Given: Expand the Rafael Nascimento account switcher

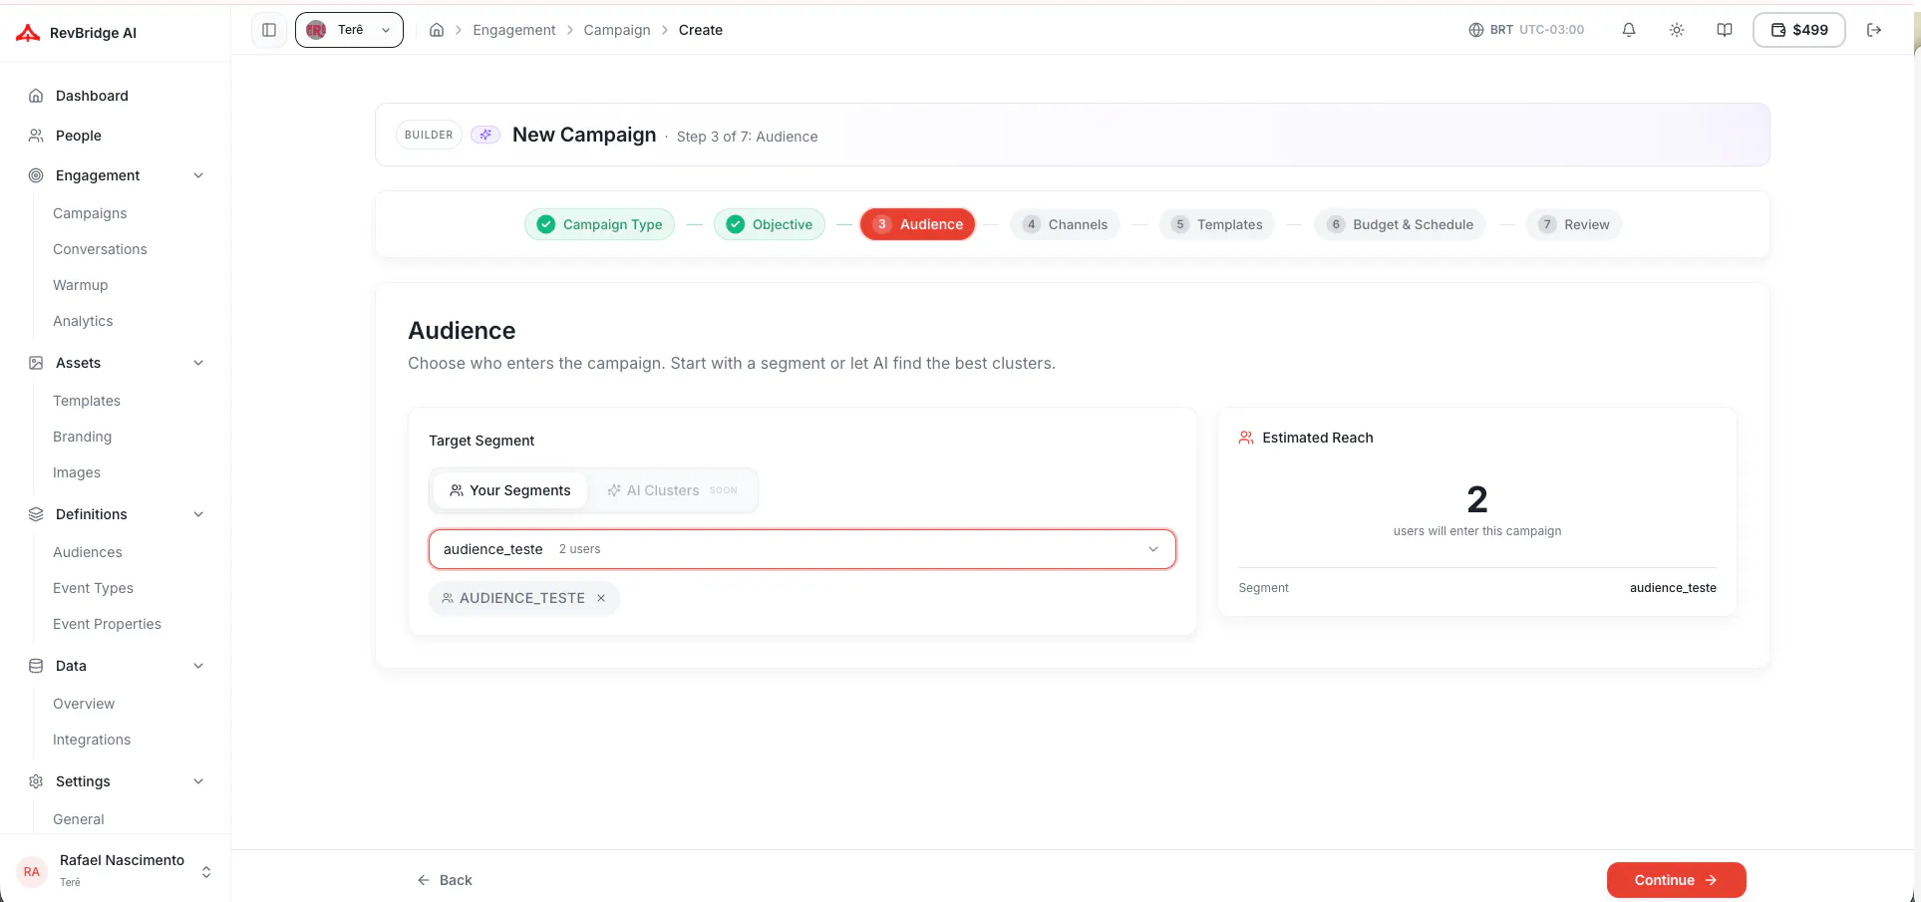Looking at the screenshot, I should [x=206, y=871].
